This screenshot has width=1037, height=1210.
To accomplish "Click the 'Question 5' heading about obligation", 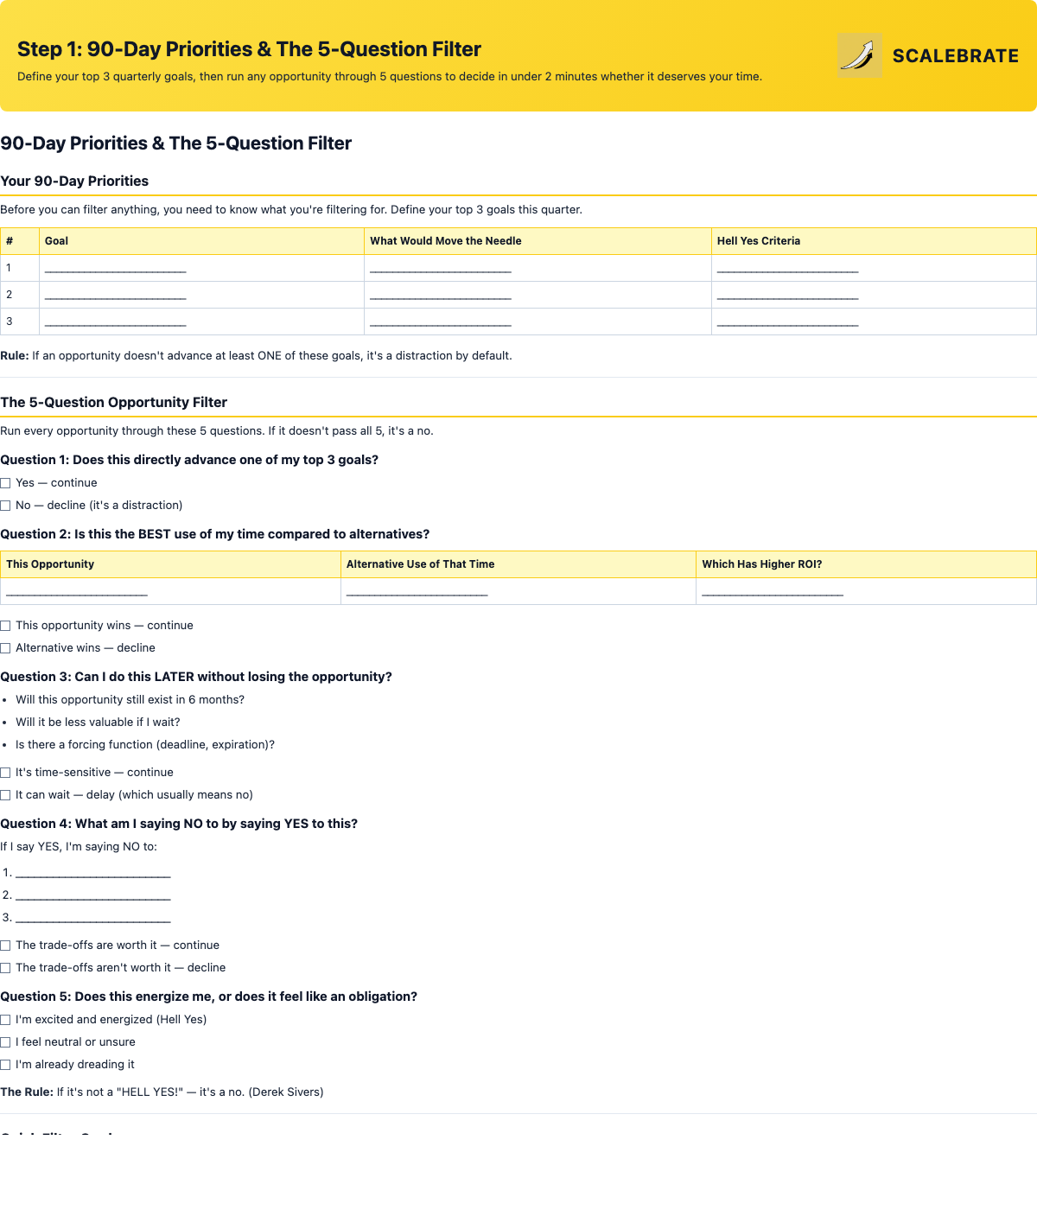I will (208, 997).
